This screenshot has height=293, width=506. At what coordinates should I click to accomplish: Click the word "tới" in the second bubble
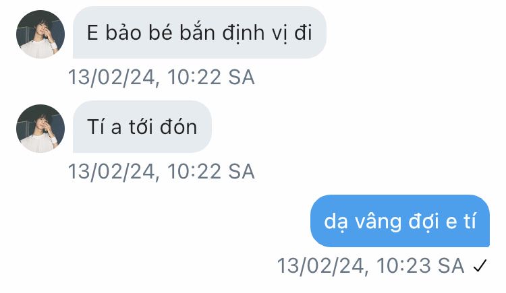pyautogui.click(x=140, y=127)
